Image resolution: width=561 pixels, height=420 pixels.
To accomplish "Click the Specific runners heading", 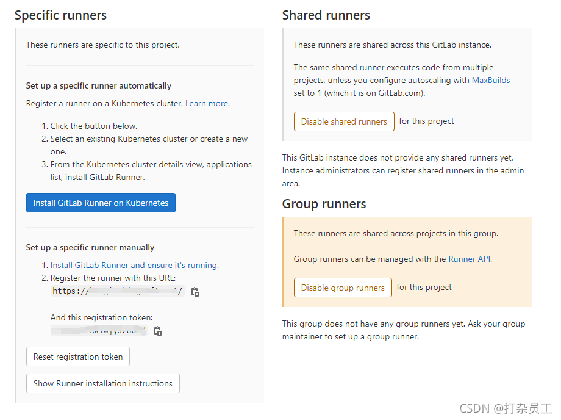I will 60,15.
